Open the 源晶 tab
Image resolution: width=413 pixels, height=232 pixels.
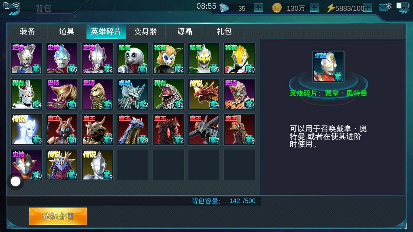[185, 31]
